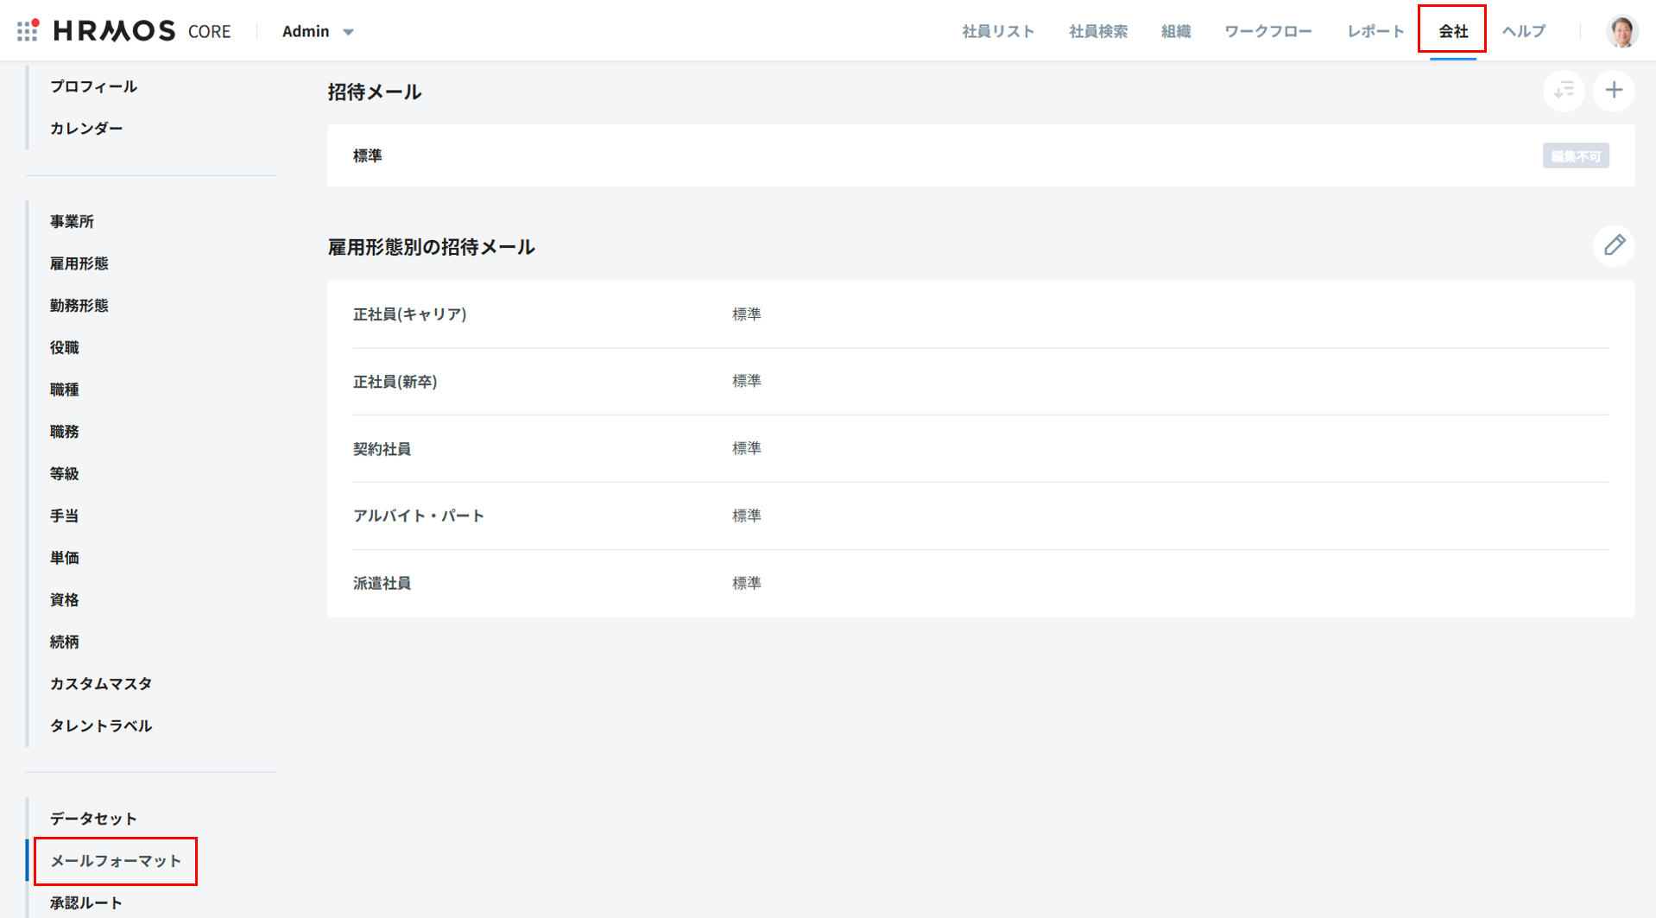Open データセット in the sidebar
1656x918 pixels.
93,818
